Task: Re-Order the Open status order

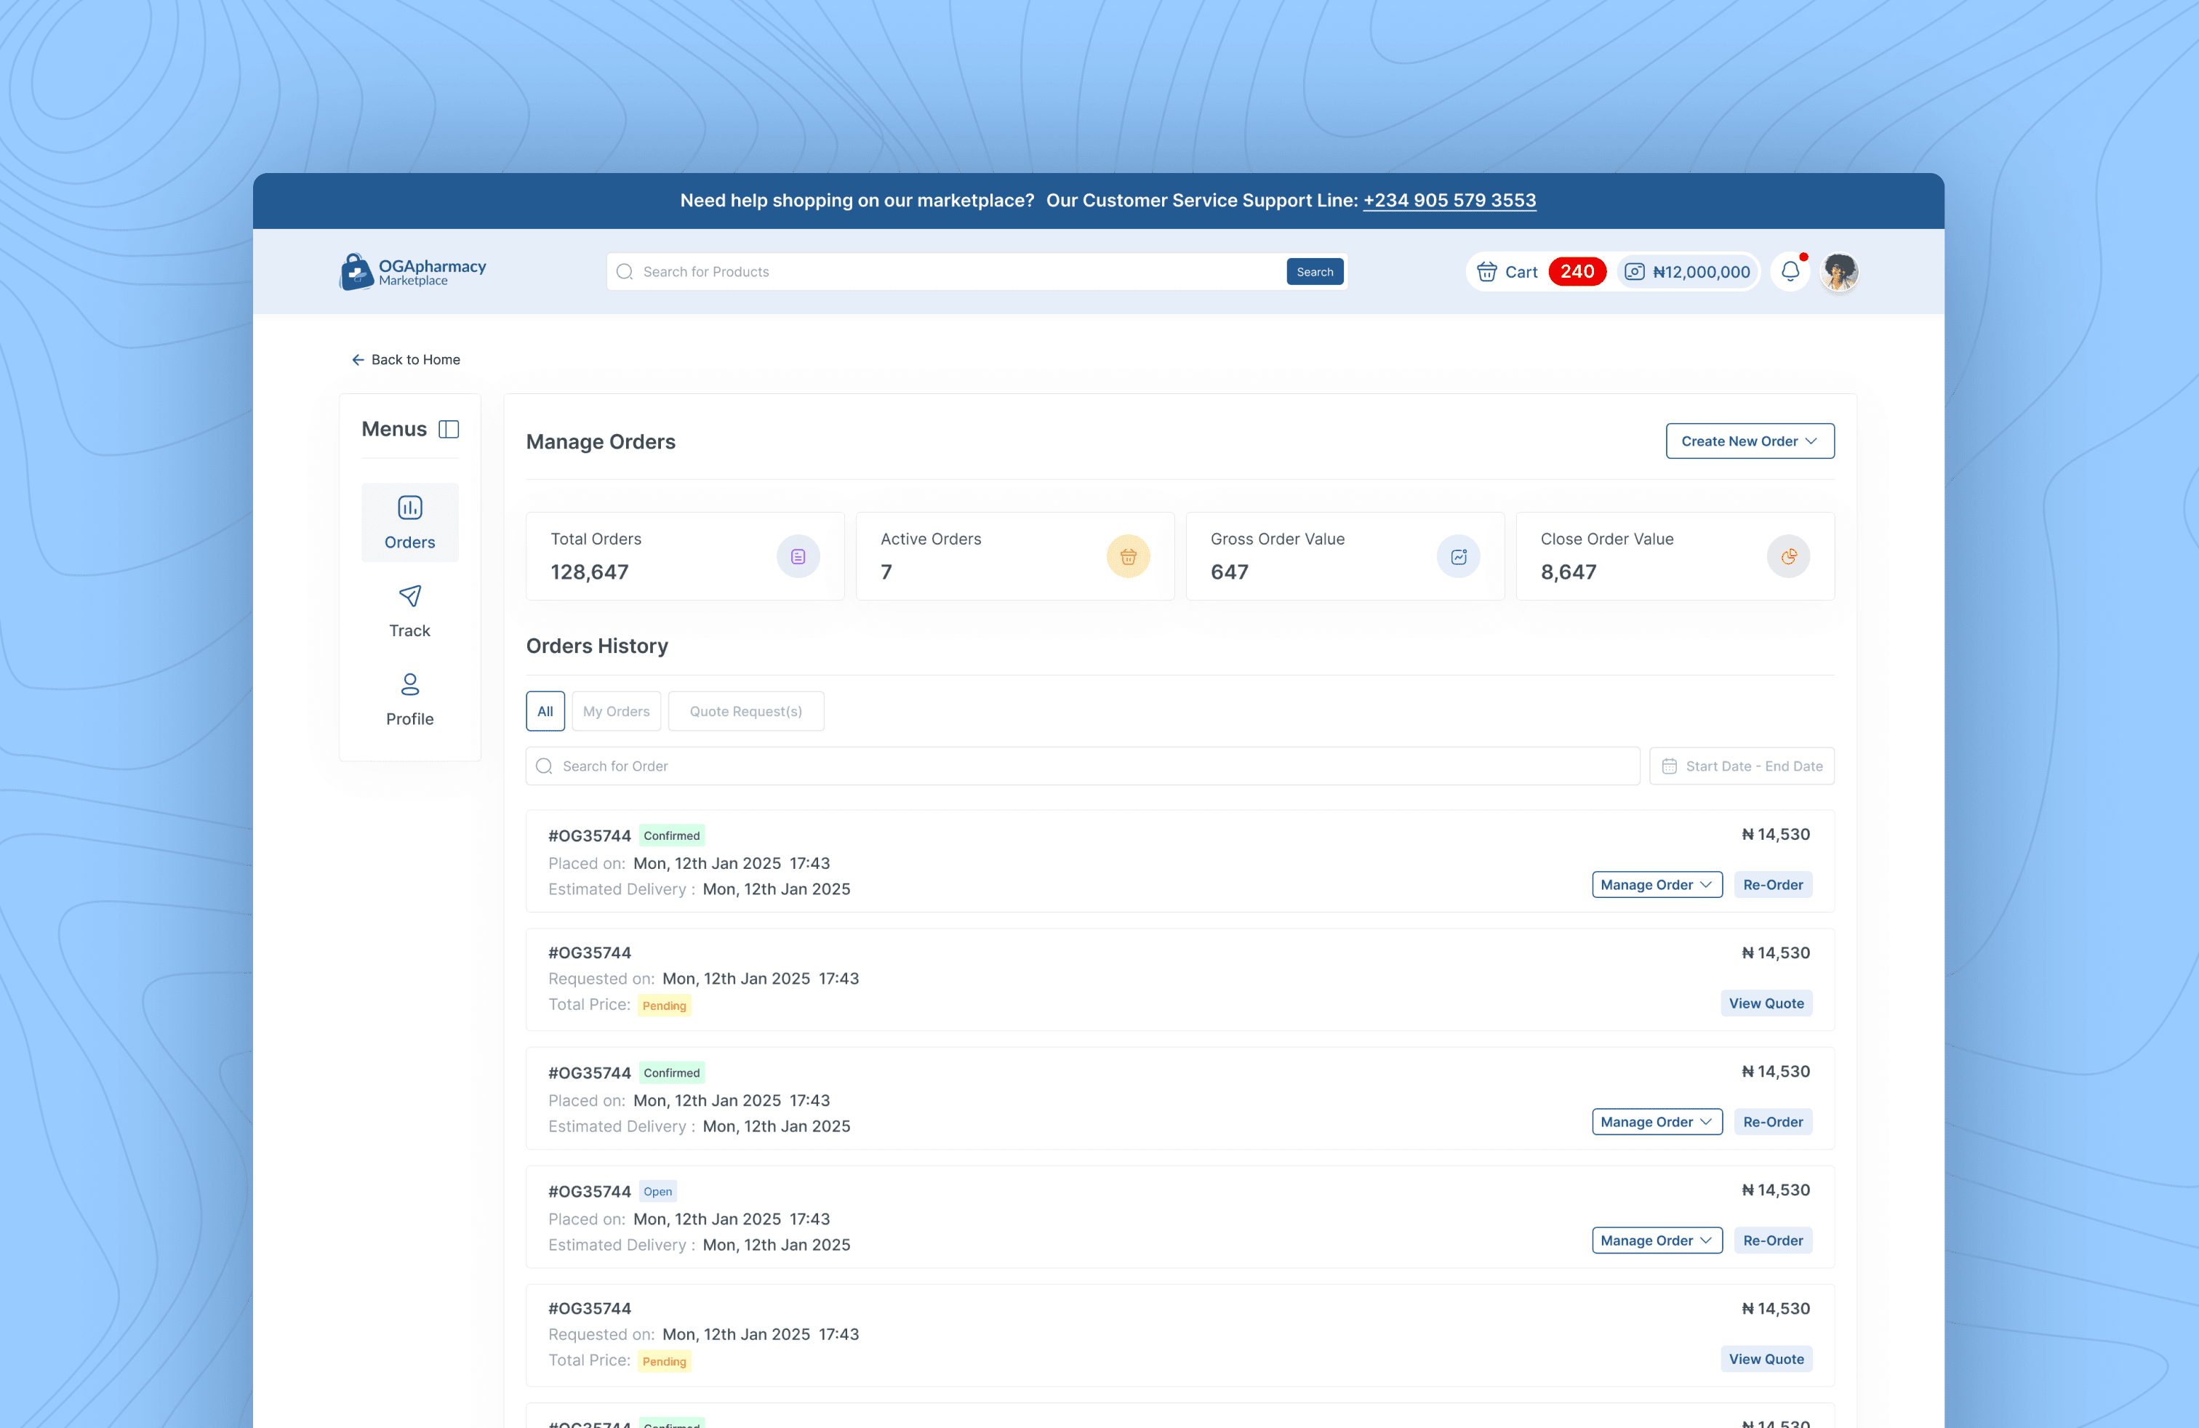Action: tap(1773, 1240)
